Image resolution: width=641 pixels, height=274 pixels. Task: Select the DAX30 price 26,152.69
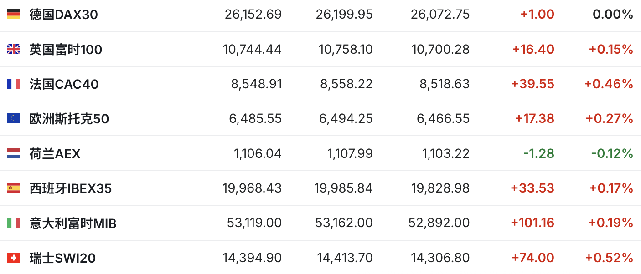tap(253, 15)
